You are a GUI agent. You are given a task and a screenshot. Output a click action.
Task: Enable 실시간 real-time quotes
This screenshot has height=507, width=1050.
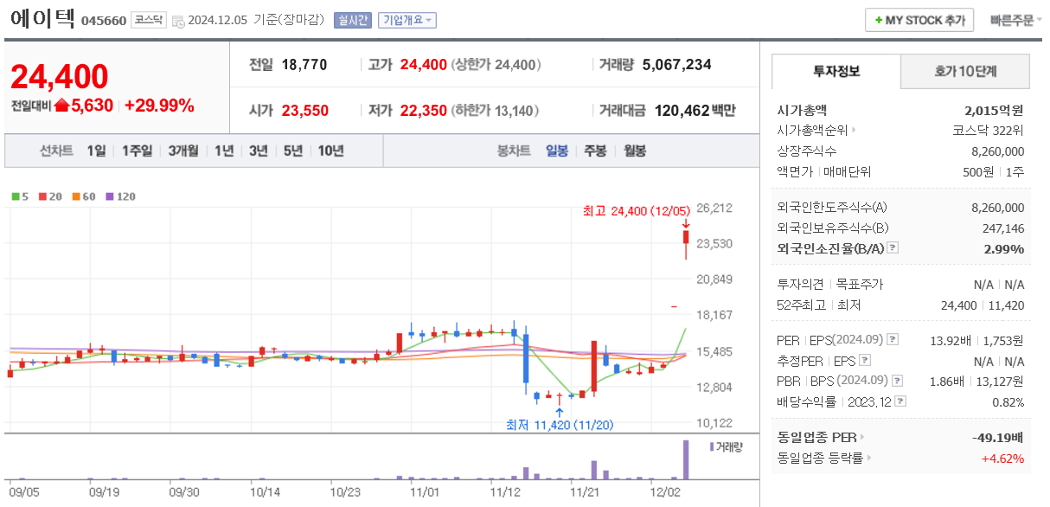[x=354, y=20]
